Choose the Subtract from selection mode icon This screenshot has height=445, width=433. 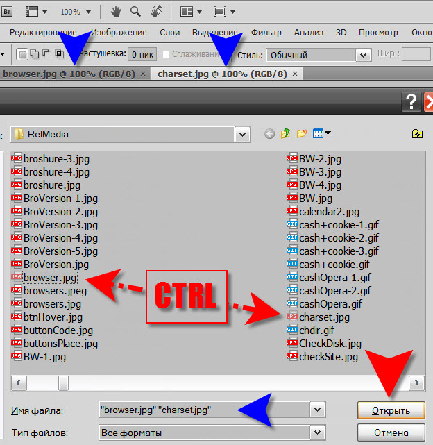click(46, 54)
